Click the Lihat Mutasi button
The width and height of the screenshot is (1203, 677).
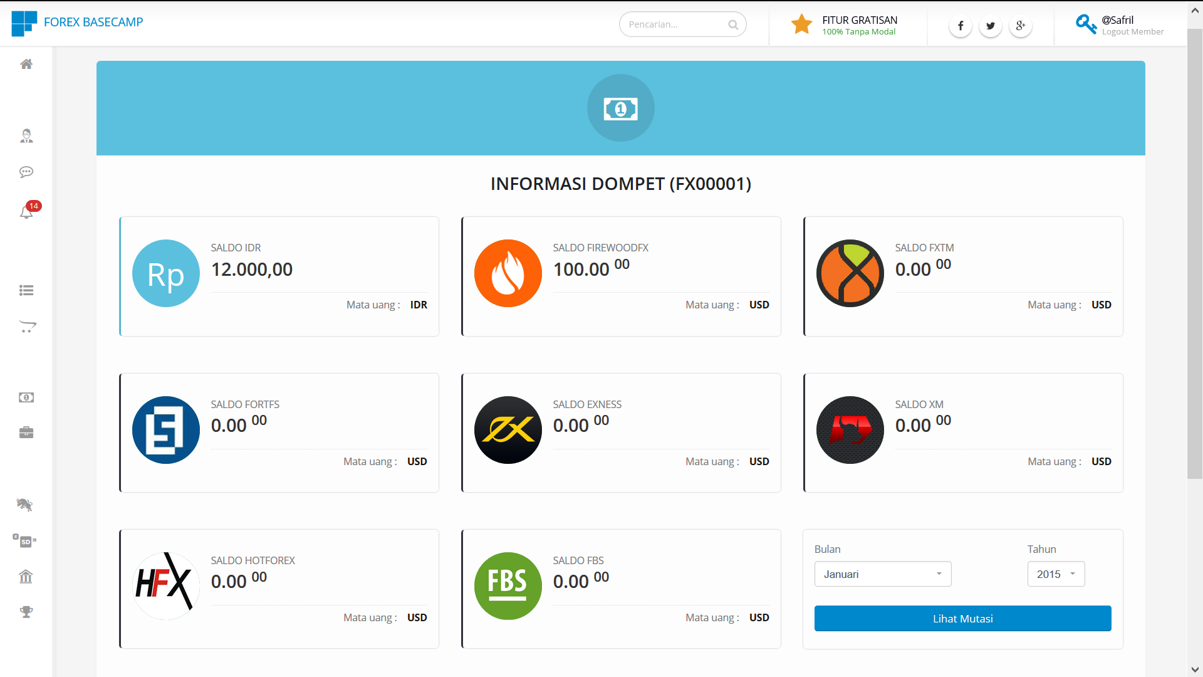[x=963, y=619]
